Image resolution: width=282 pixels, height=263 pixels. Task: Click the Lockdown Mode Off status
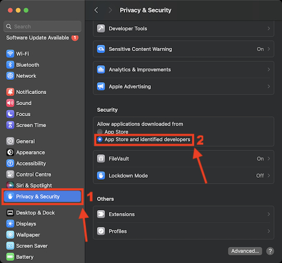260,176
